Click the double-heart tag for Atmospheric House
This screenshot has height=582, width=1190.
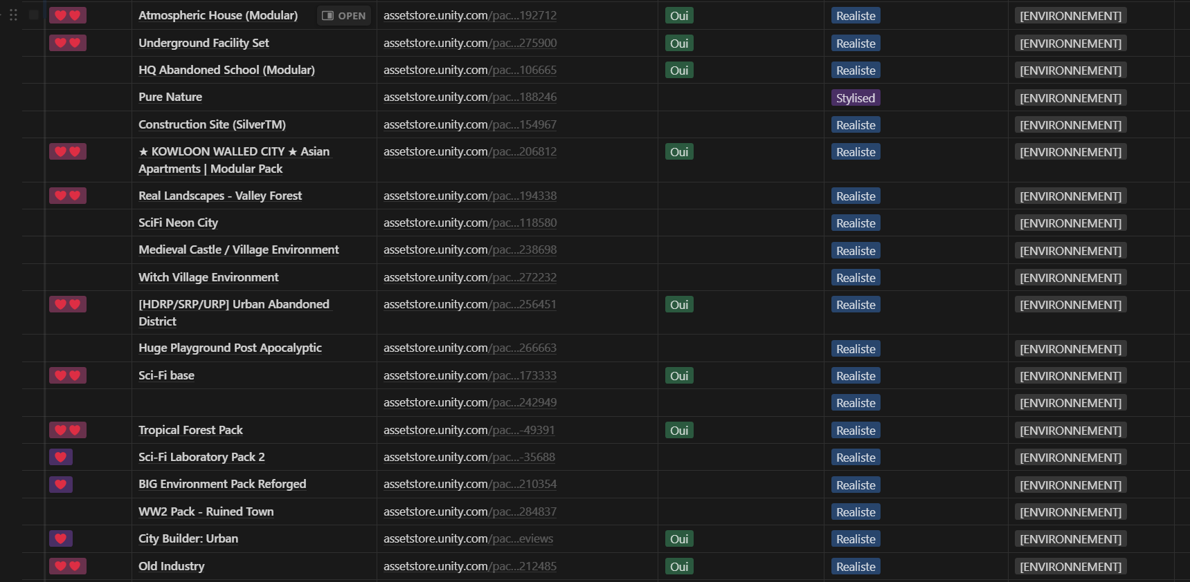coord(68,15)
